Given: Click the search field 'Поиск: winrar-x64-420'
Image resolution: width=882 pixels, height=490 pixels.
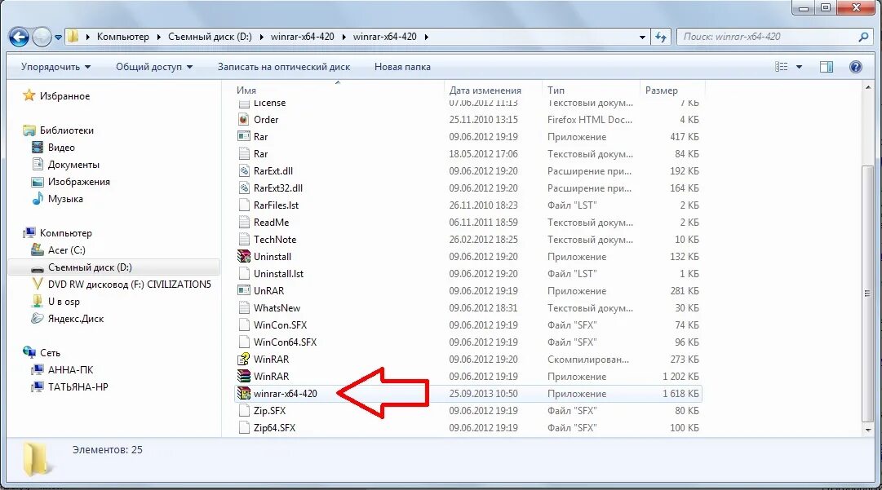Looking at the screenshot, I should [767, 37].
